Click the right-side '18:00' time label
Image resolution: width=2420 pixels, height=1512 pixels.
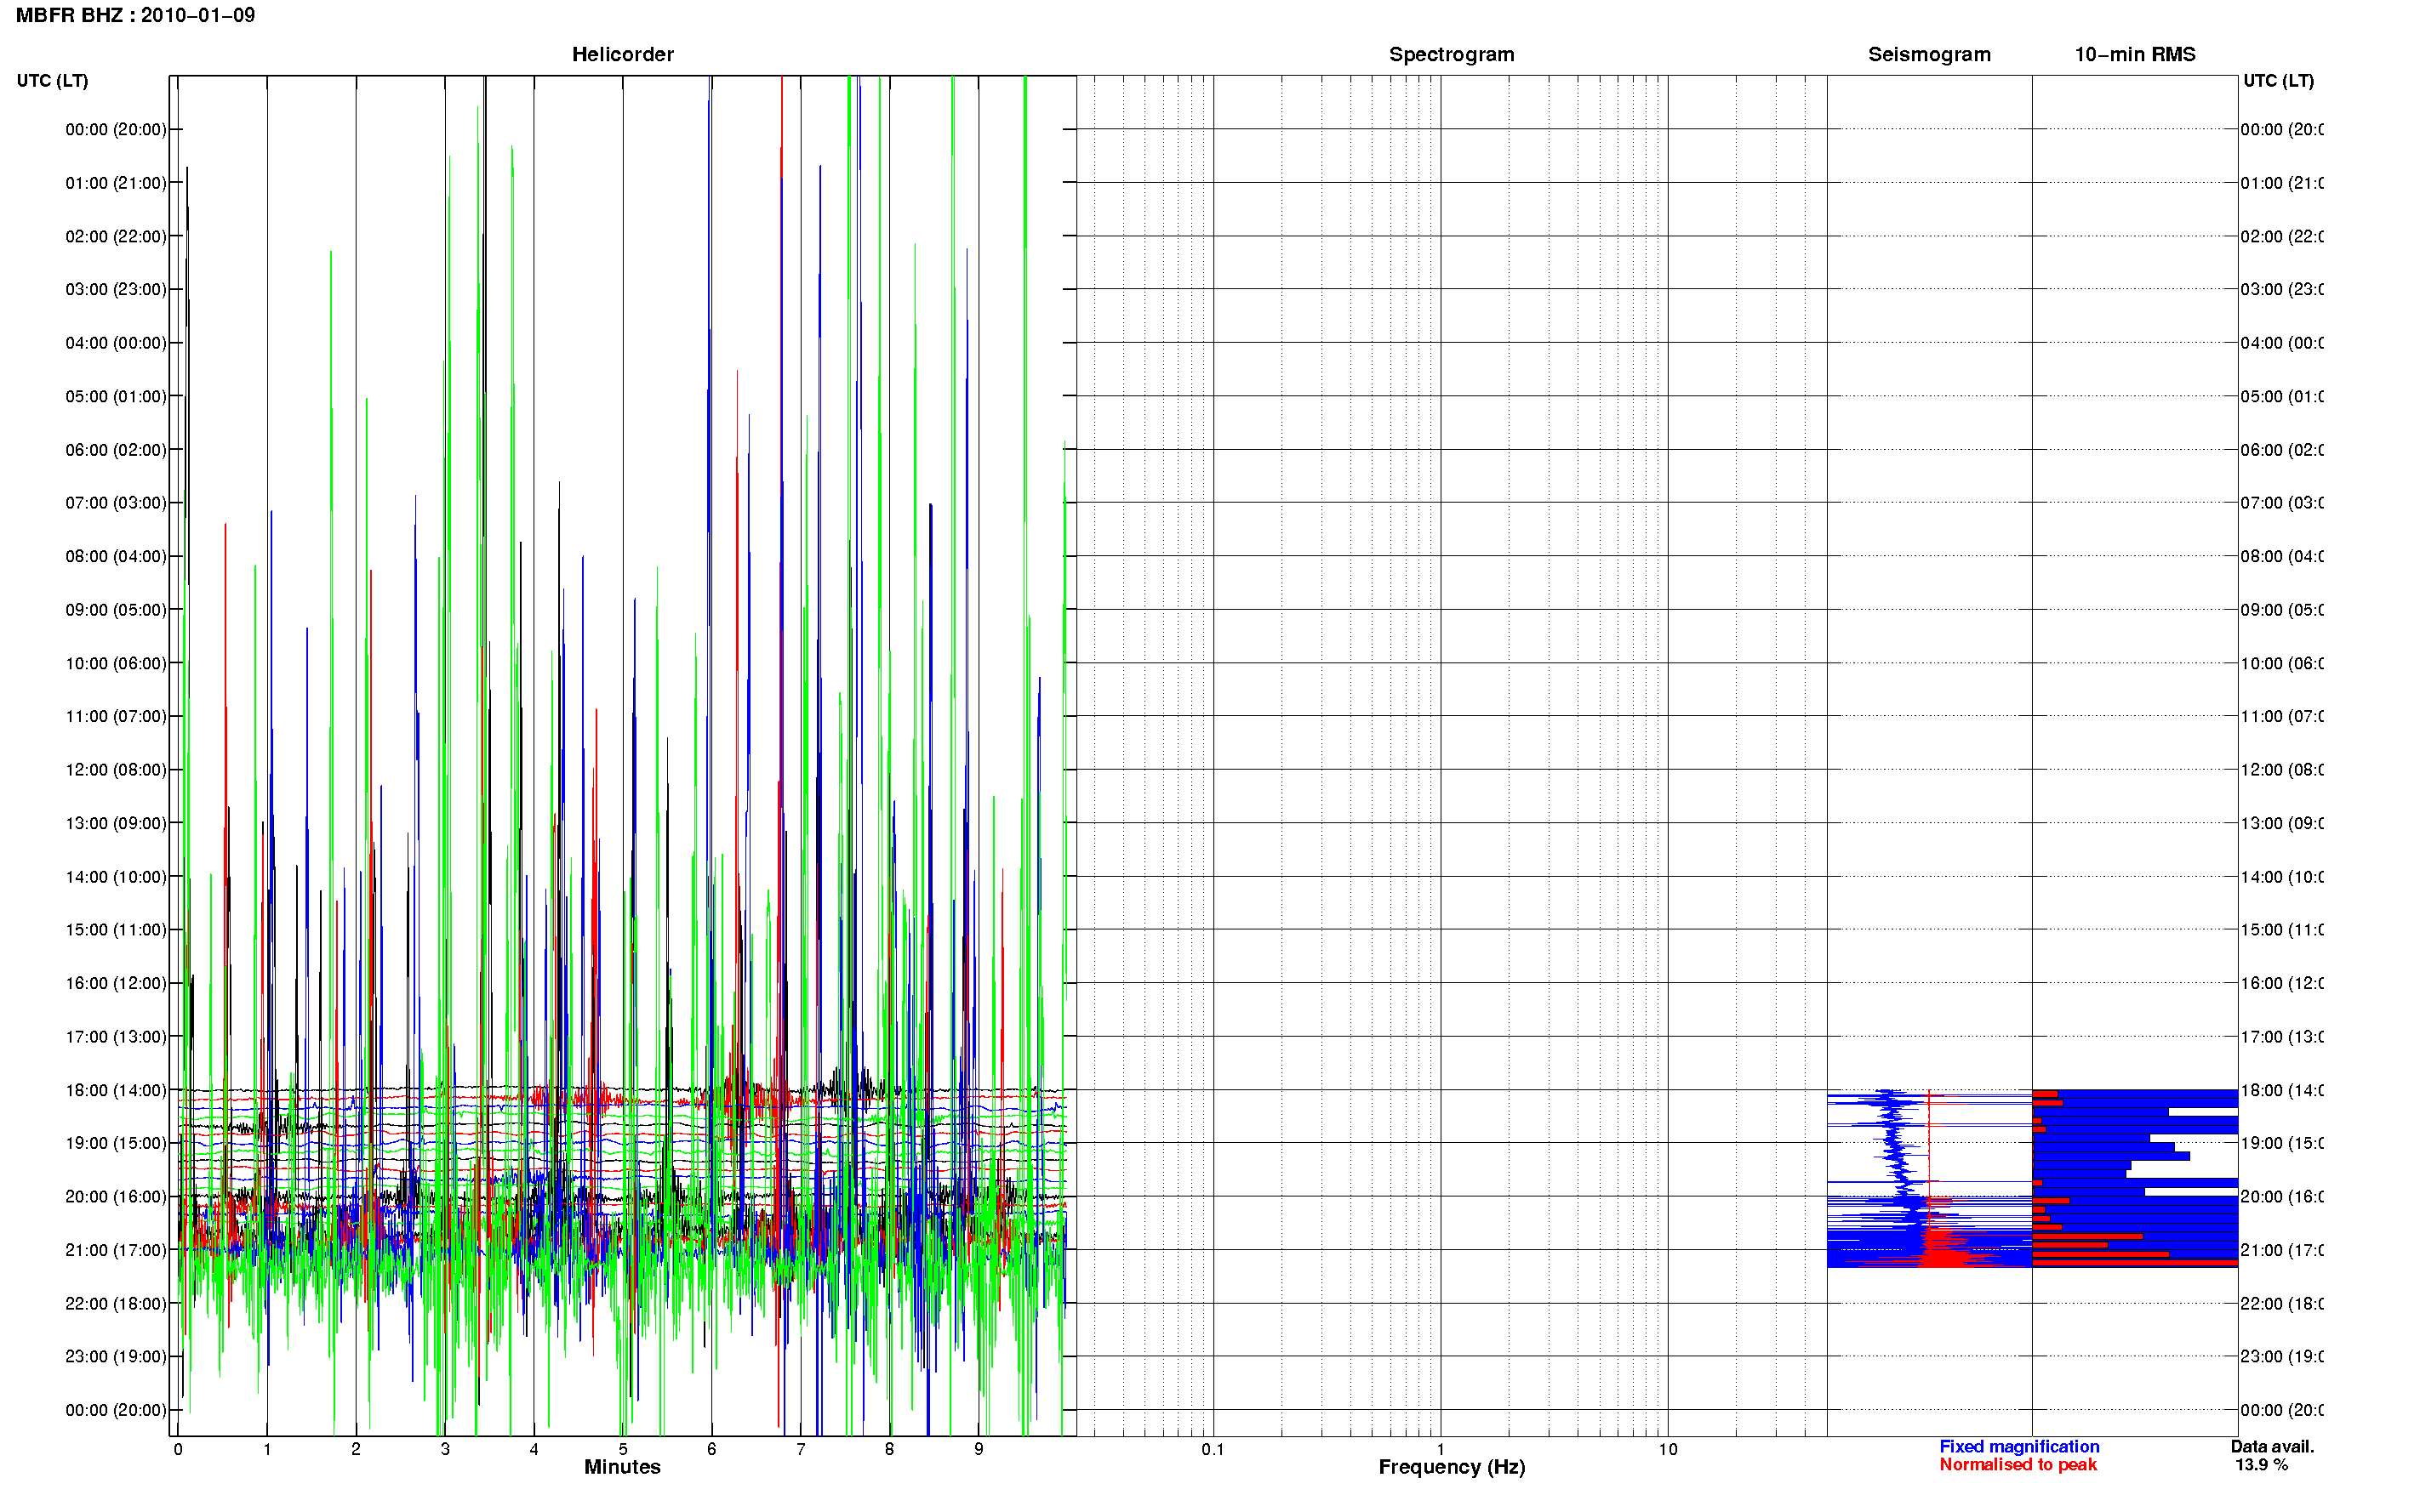click(x=2282, y=1090)
